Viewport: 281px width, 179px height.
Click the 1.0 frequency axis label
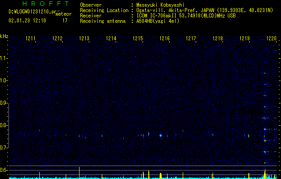point(4,81)
